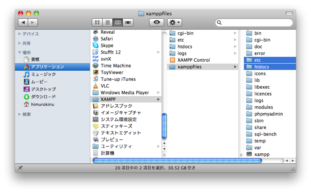
Task: Select the テキストエディット application icon
Action: [x=96, y=133]
